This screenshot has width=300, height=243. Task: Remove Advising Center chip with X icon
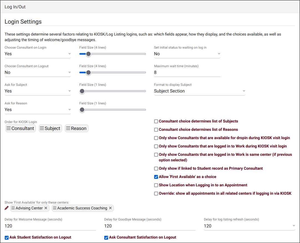[46, 208]
